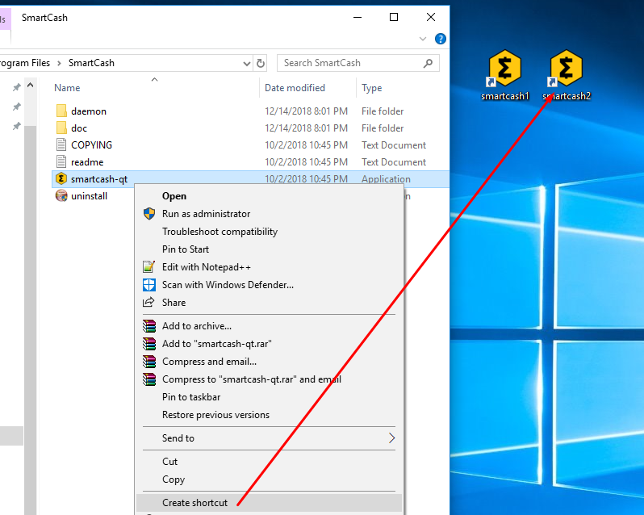Viewport: 644px width, 515px height.
Task: Select the daemon folder name
Action: click(x=89, y=111)
